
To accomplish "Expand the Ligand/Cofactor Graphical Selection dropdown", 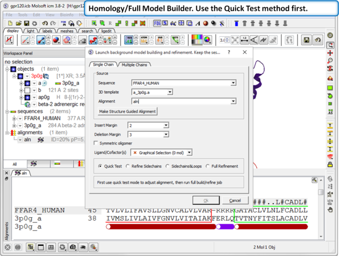I will pos(189,153).
